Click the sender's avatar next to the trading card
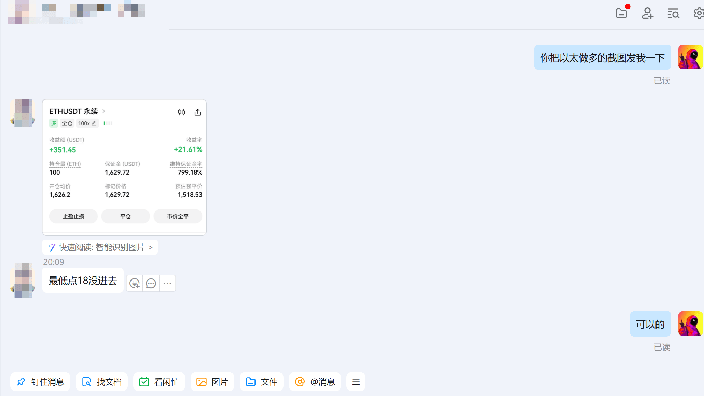704x396 pixels. click(x=22, y=113)
